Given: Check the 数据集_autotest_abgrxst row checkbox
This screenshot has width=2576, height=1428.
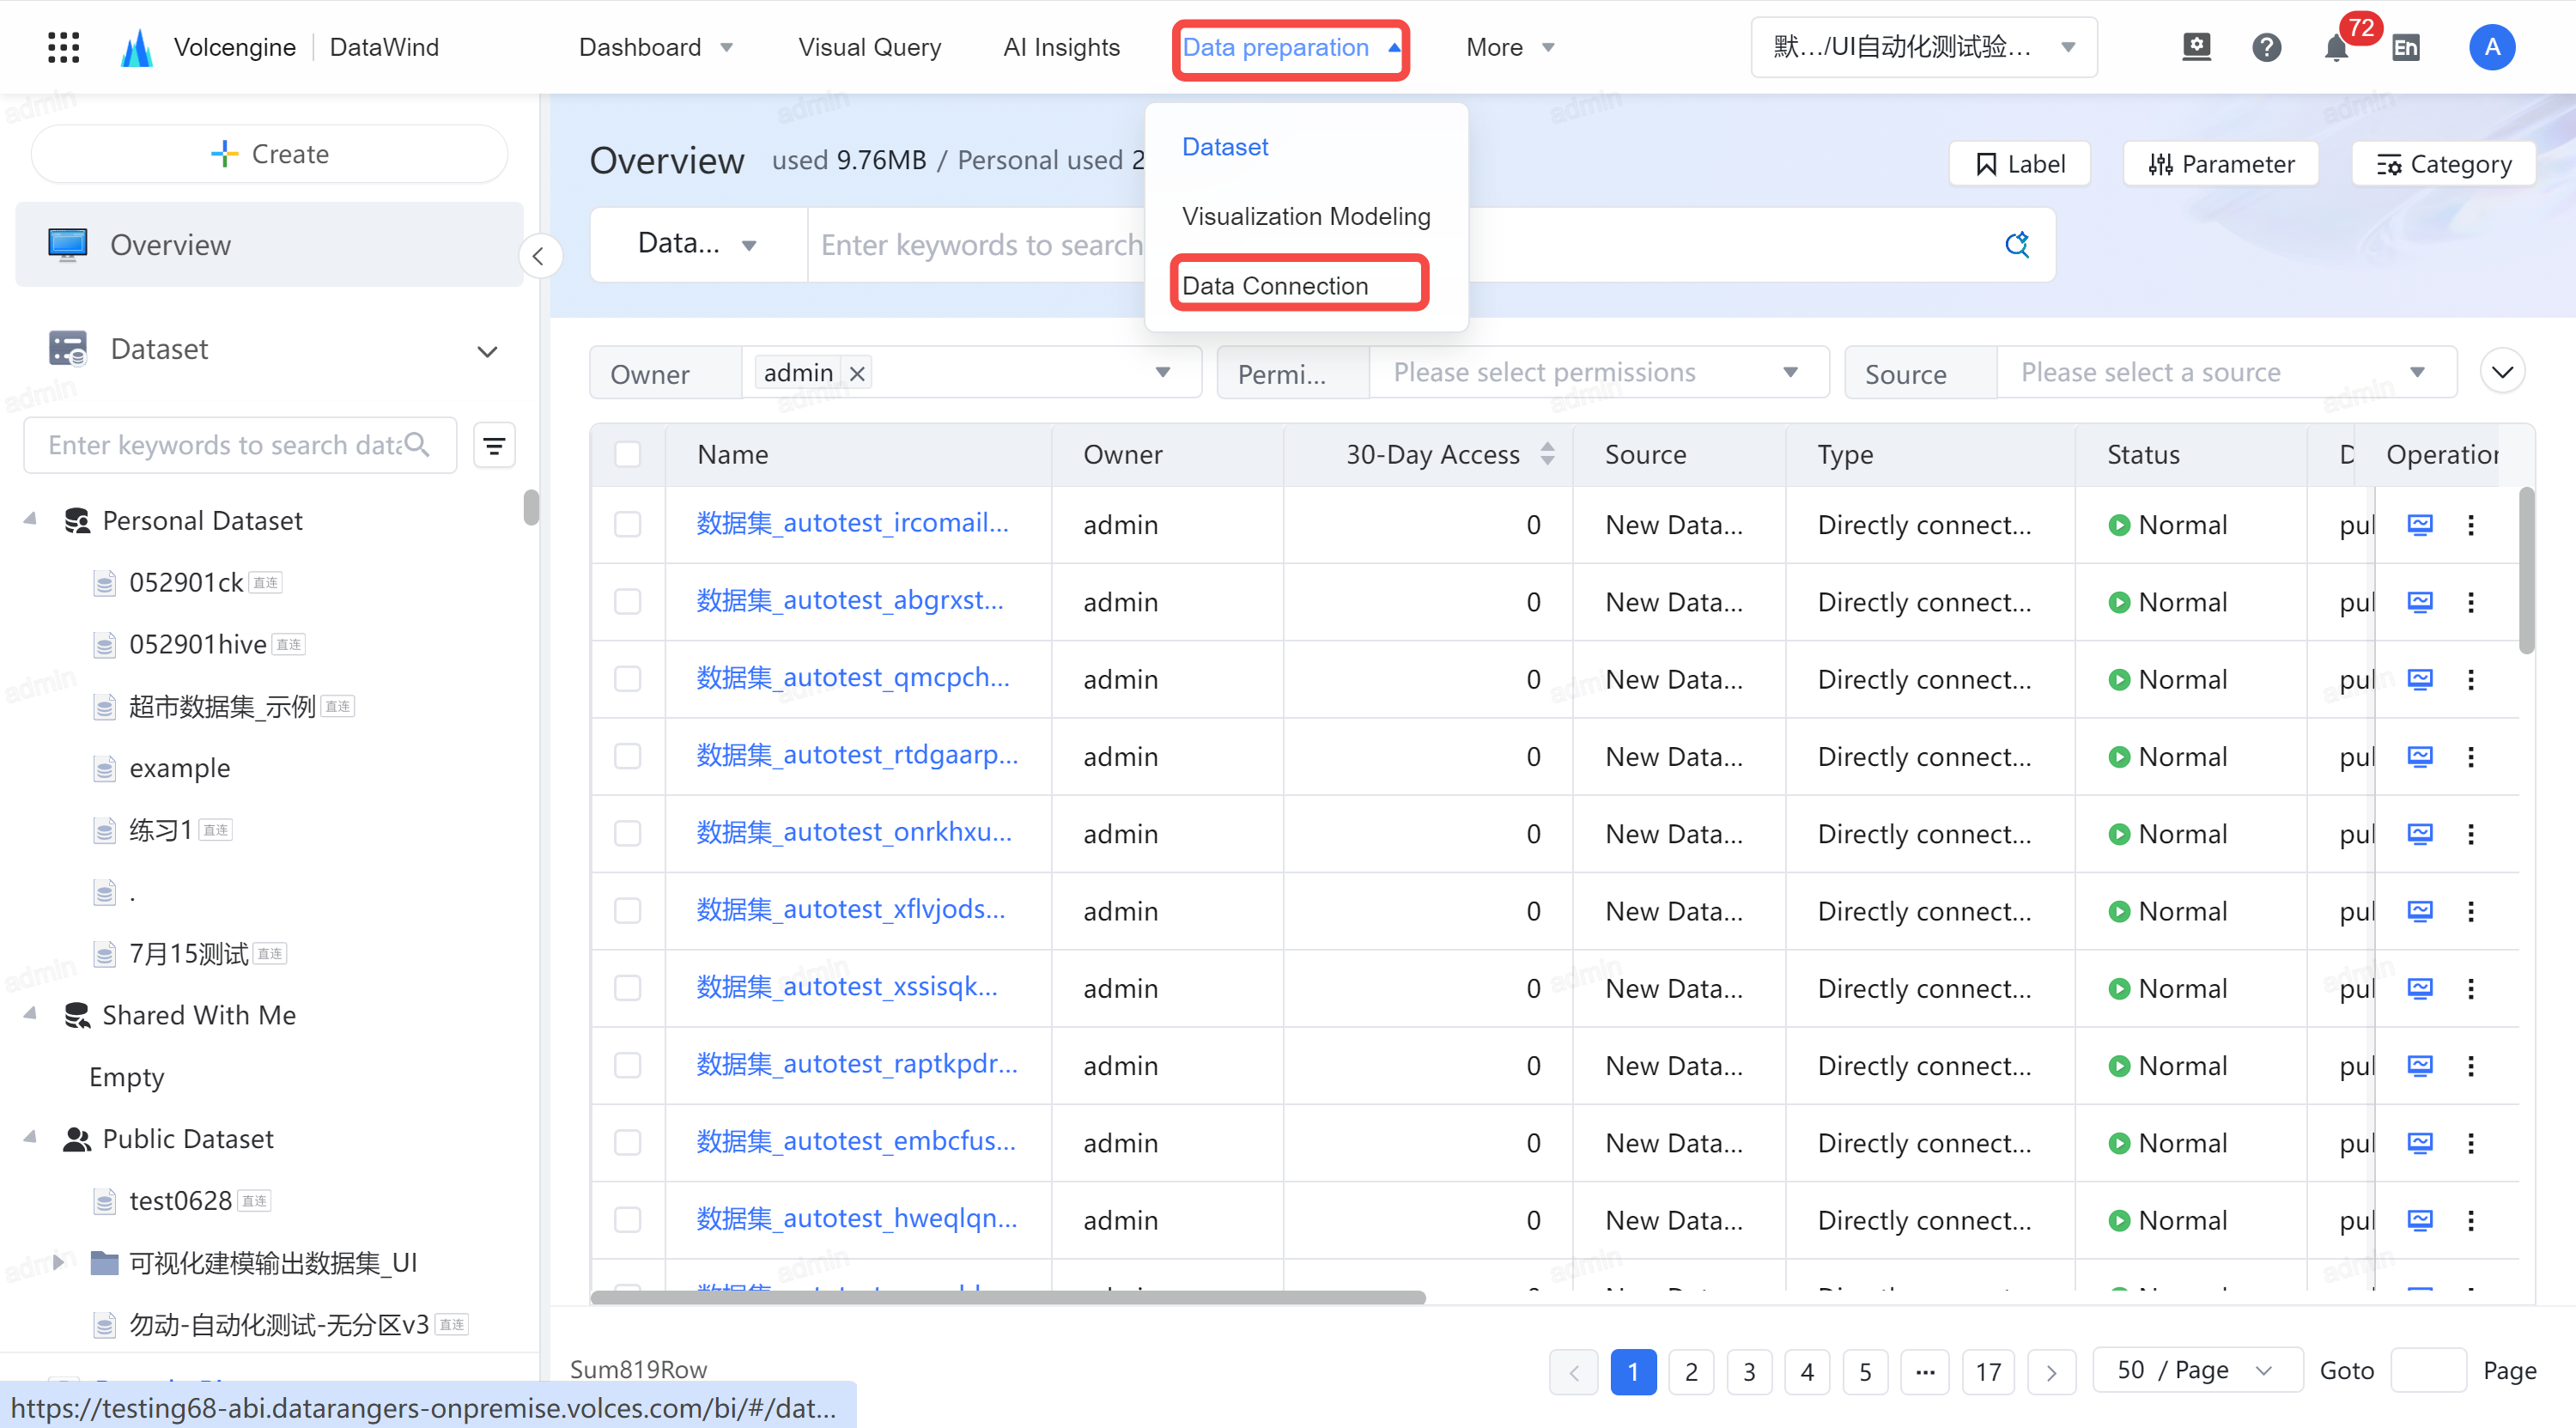Looking at the screenshot, I should (627, 602).
